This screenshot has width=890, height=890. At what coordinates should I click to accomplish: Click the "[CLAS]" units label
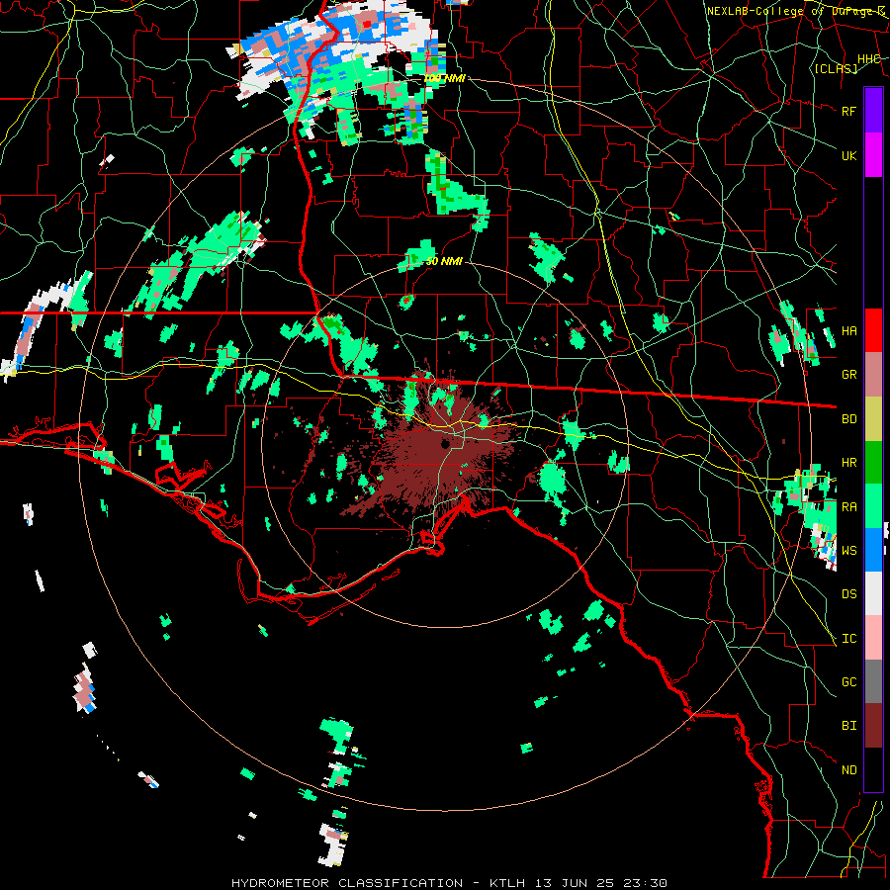tap(836, 68)
